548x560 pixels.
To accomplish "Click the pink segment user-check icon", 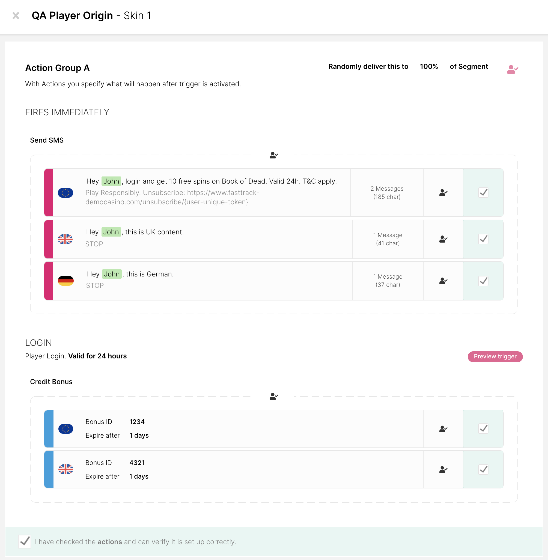I will click(x=512, y=69).
